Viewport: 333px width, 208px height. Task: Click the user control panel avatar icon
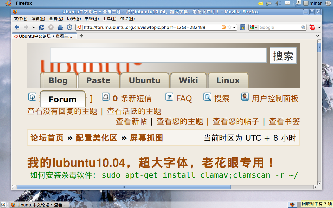(x=245, y=97)
